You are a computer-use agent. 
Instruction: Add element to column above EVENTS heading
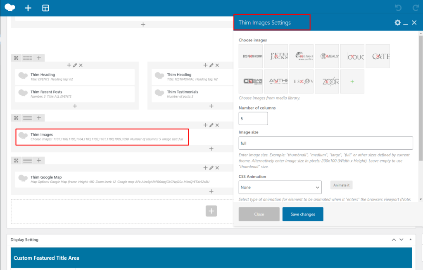[x=69, y=65]
